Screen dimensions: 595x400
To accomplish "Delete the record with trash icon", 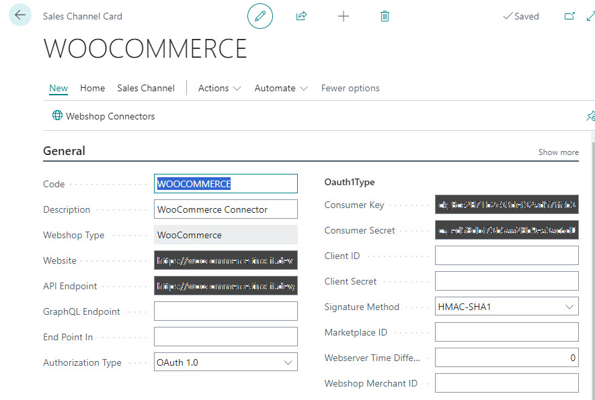I will pos(385,16).
